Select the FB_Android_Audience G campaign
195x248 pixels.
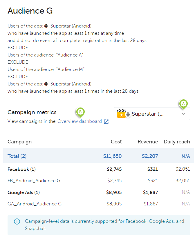pos(34,181)
